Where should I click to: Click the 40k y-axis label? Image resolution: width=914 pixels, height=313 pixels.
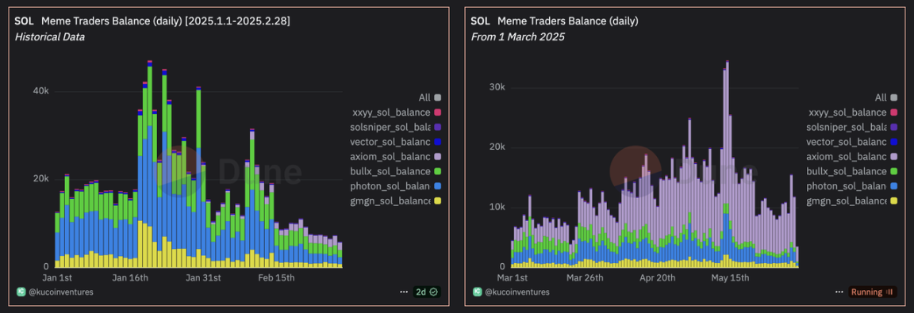40,91
